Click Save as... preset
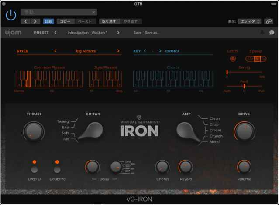Viewport: 279px width, 205px height. 152,33
